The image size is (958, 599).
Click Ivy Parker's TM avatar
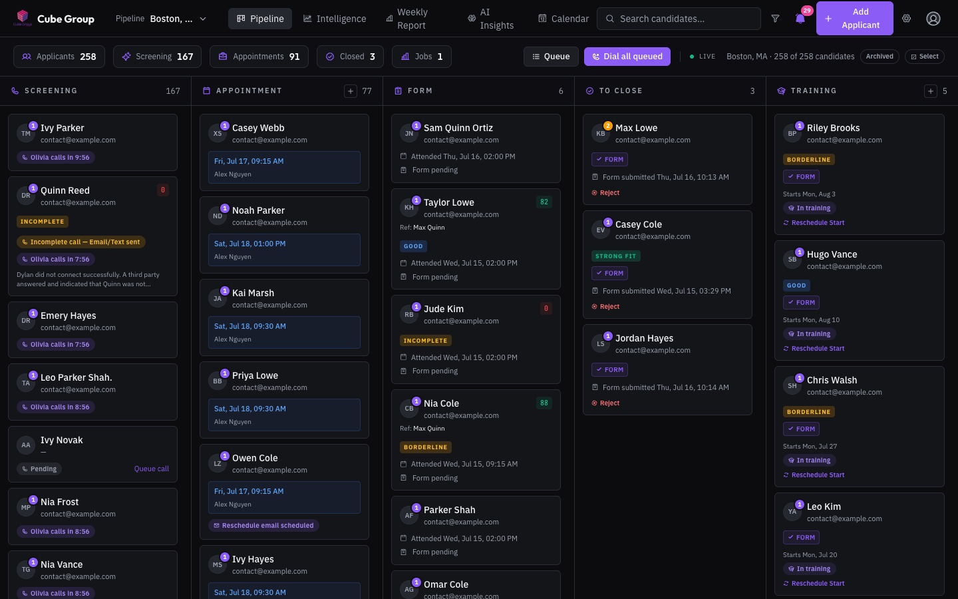click(x=26, y=133)
